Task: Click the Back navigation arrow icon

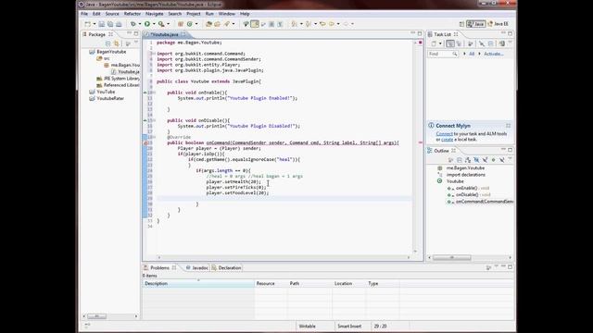Action: tap(332, 24)
